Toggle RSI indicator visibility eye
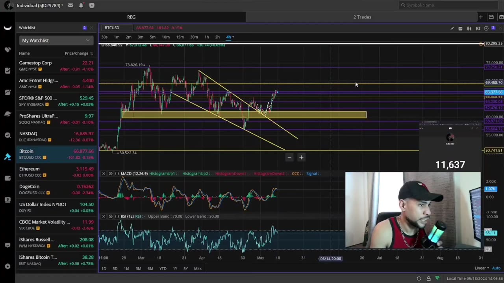Image resolution: width=504 pixels, height=283 pixels. coord(111,216)
